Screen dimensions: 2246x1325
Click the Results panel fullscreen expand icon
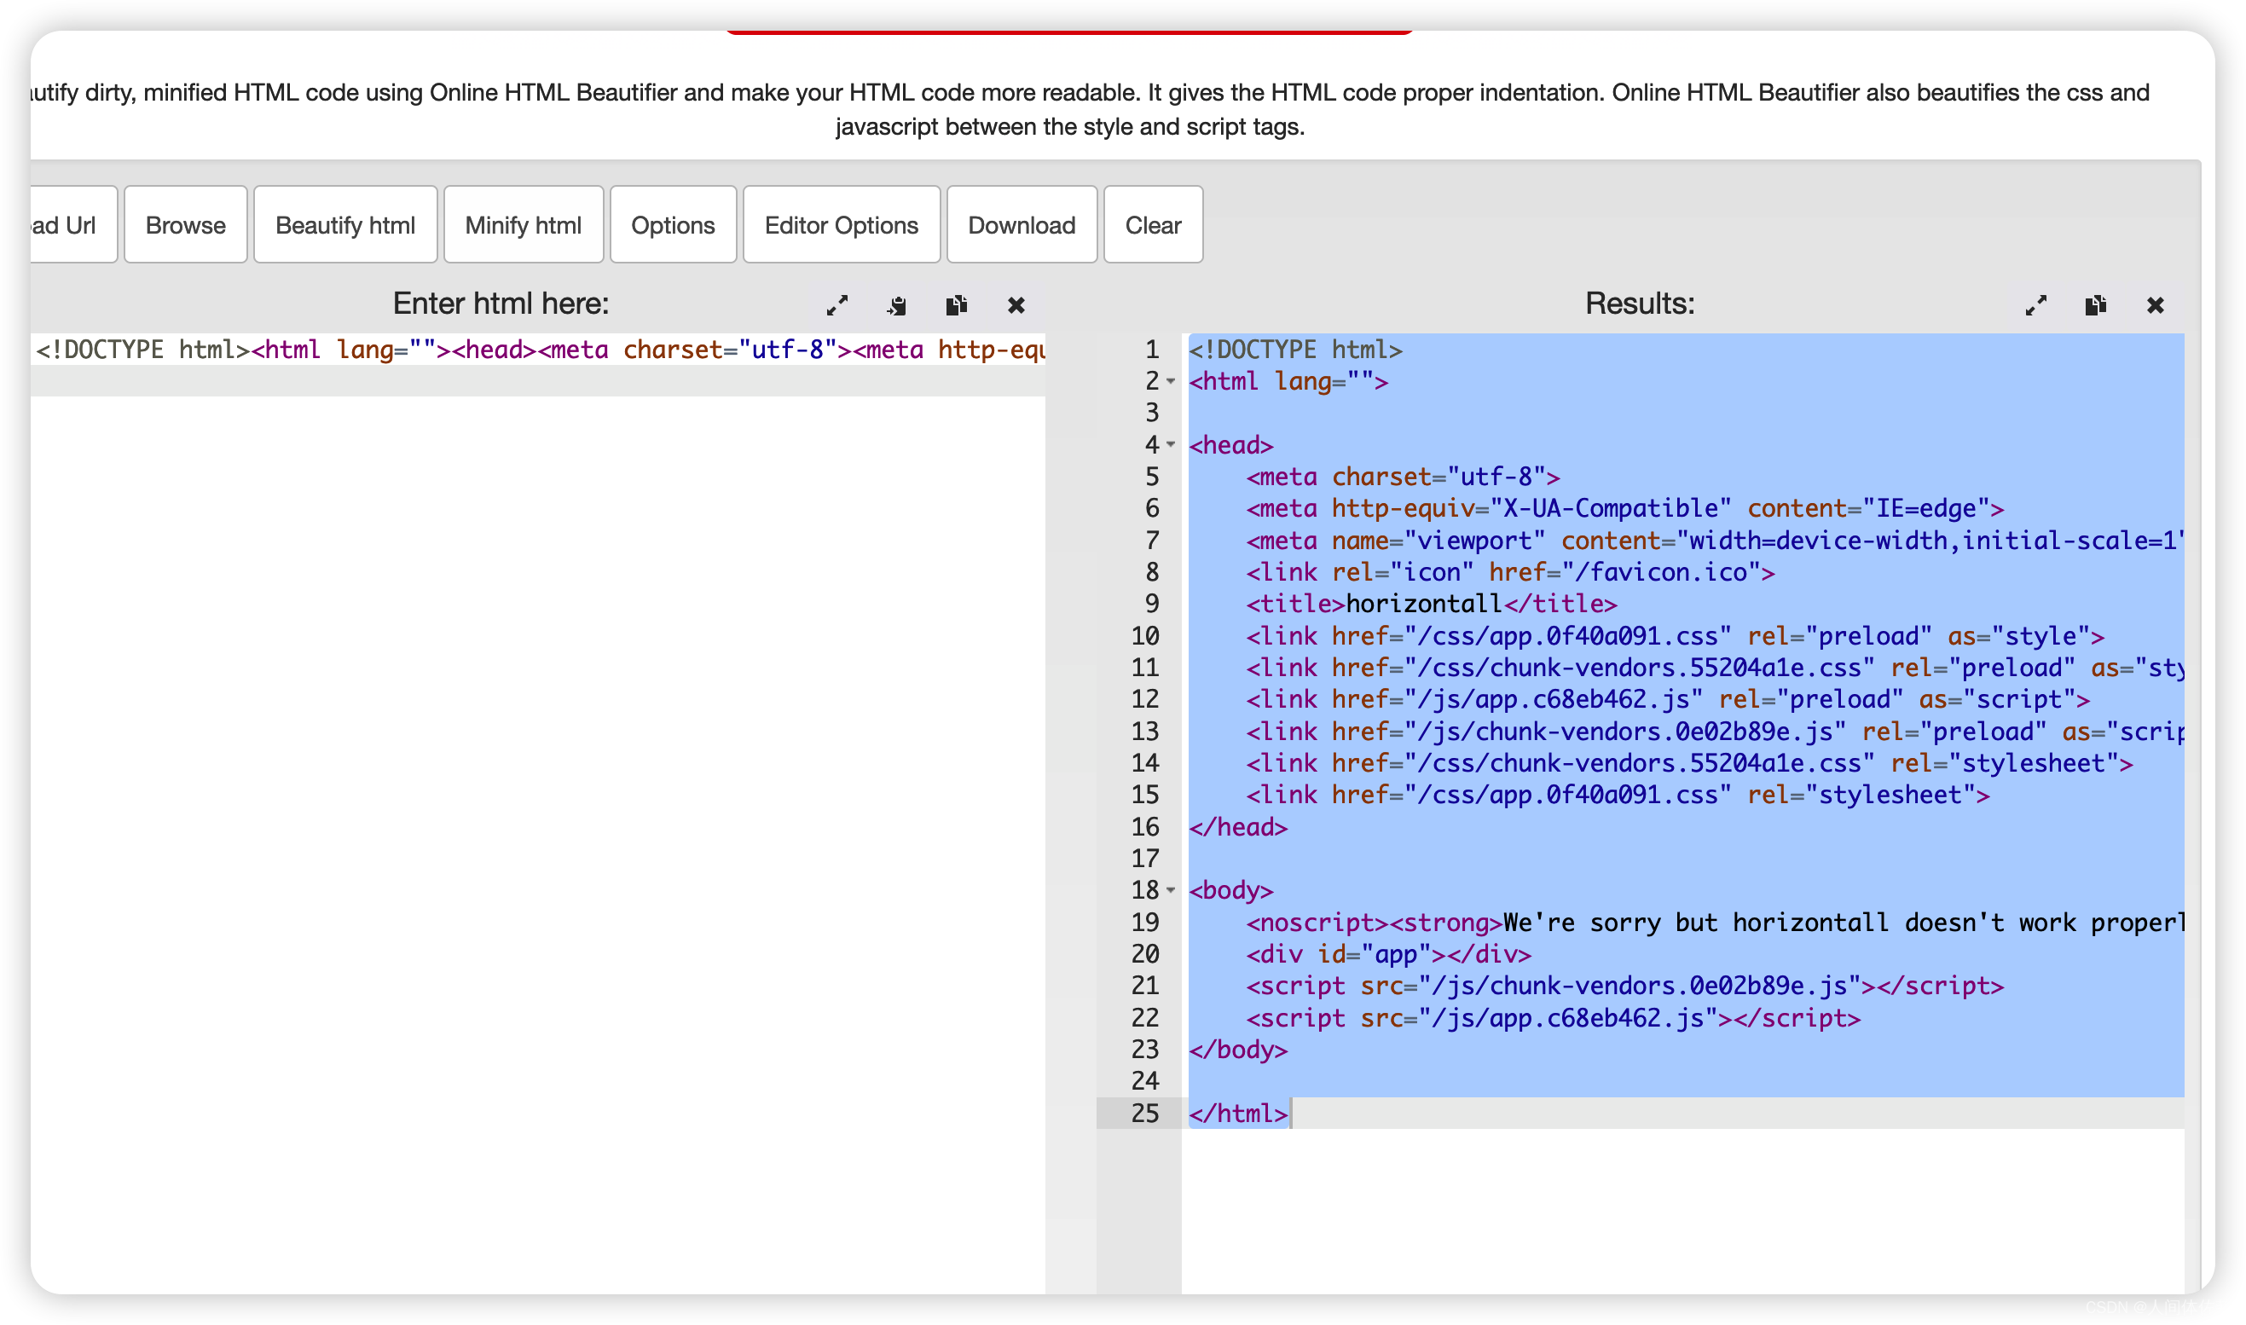click(x=2035, y=304)
